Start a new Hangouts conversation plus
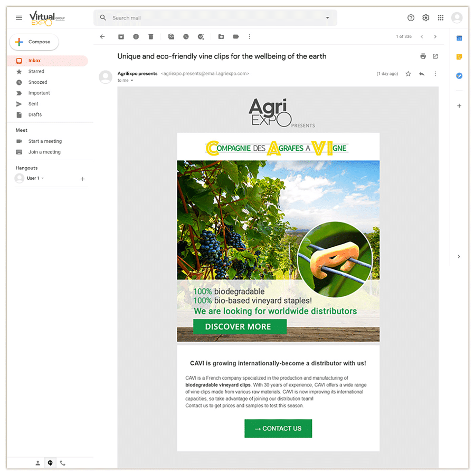The width and height of the screenshot is (475, 475). 82,179
